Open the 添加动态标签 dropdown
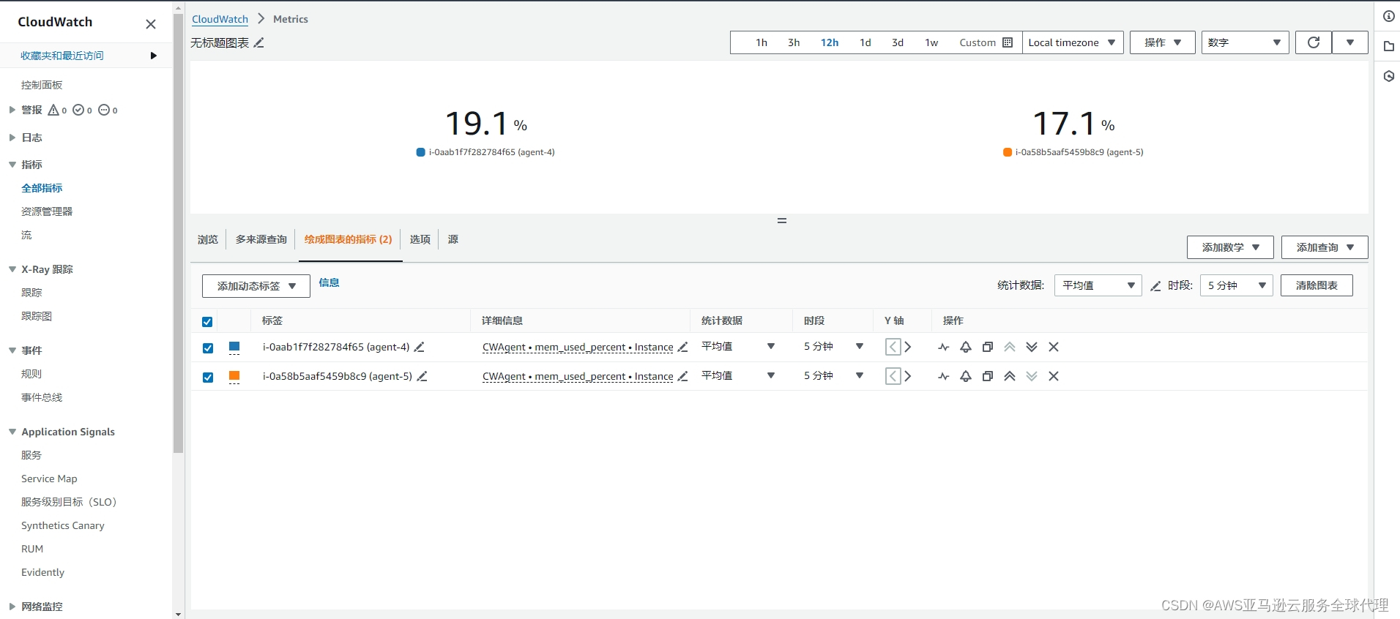The width and height of the screenshot is (1400, 619). (x=256, y=286)
